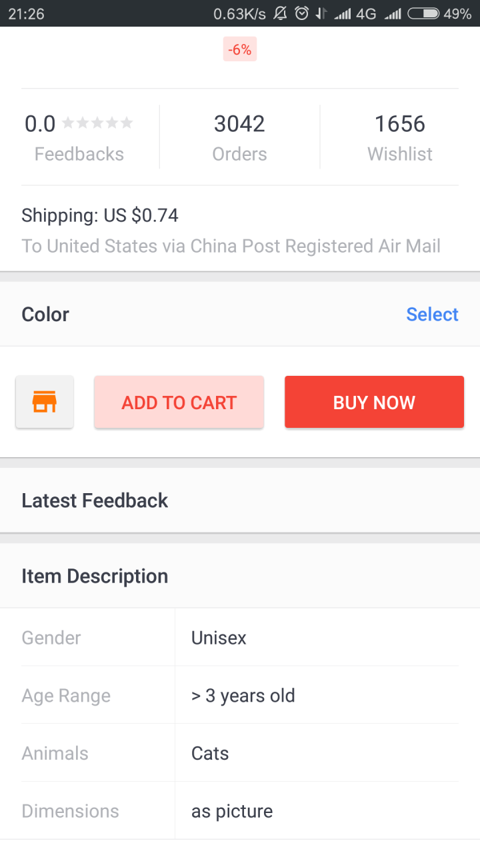
Task: Tap the star rating icons
Action: (97, 123)
